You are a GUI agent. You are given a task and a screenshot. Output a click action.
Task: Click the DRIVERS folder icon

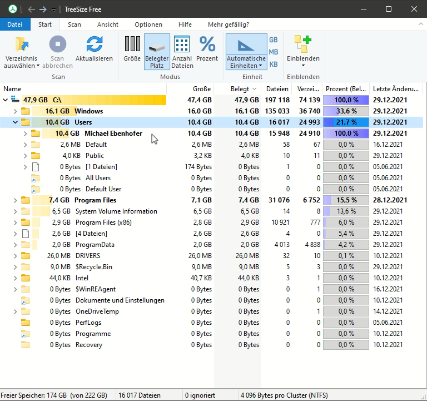(26, 256)
